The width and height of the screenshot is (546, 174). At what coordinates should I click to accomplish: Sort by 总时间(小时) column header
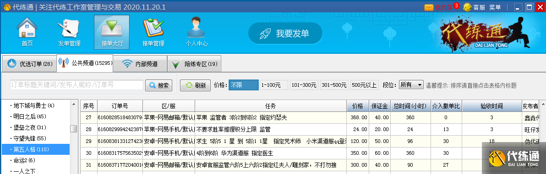(410, 106)
